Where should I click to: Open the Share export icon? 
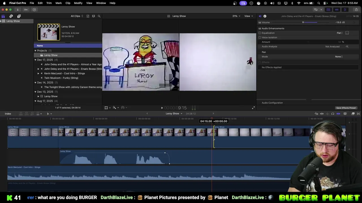coord(356,10)
